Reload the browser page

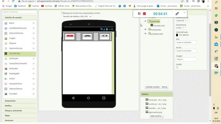(x=13, y=1)
